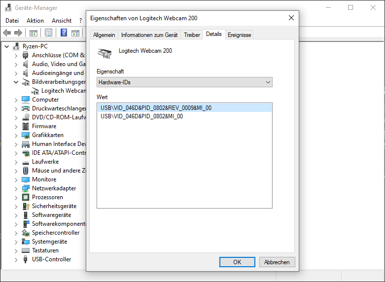385x282 pixels.
Task: Click the DVD/CD-ROM drive icon
Action: pos(26,117)
